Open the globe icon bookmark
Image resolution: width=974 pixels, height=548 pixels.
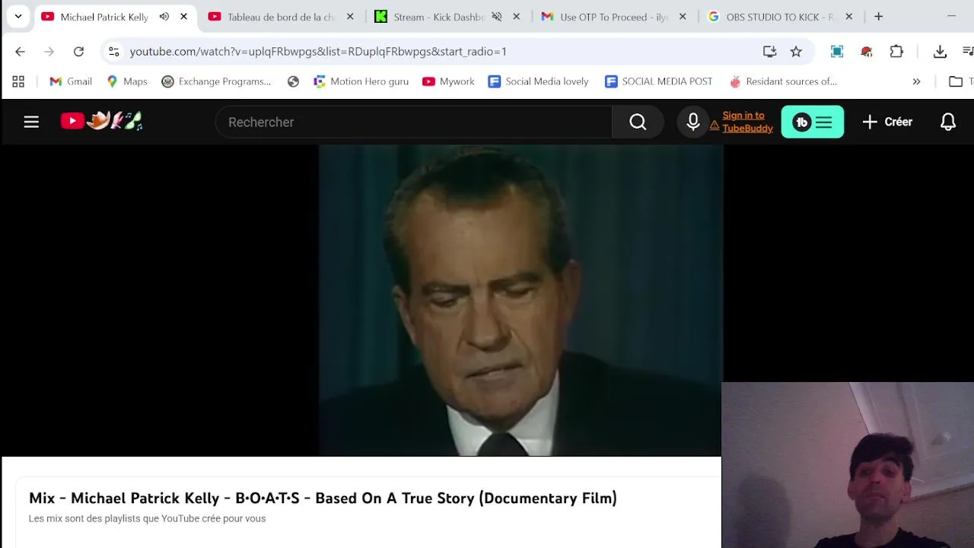(x=293, y=81)
